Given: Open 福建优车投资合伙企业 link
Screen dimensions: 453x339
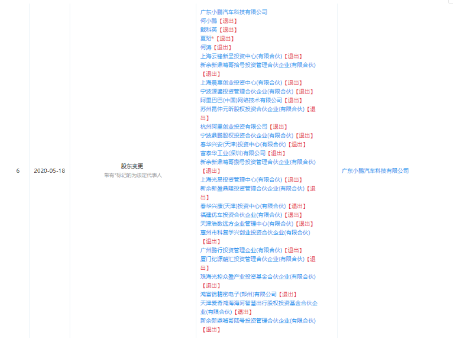Looking at the screenshot, I should click(241, 215).
